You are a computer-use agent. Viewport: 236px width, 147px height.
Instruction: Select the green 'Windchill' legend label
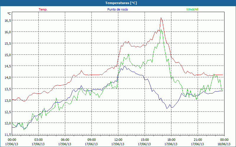tap(192, 9)
